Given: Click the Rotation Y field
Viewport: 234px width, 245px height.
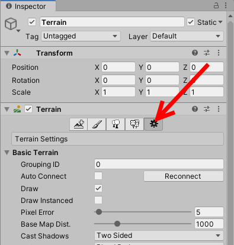Looking at the screenshot, I should [x=162, y=80].
